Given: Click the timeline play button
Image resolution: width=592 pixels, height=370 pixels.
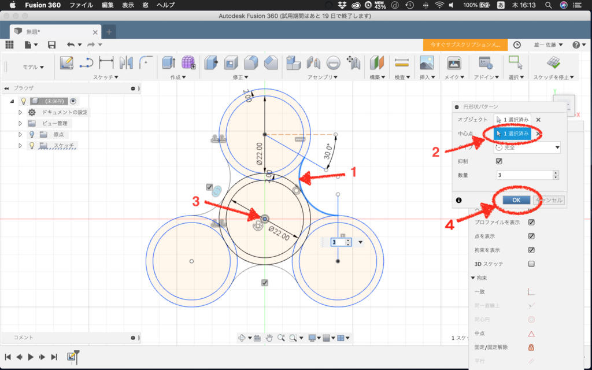Looking at the screenshot, I should (x=31, y=357).
